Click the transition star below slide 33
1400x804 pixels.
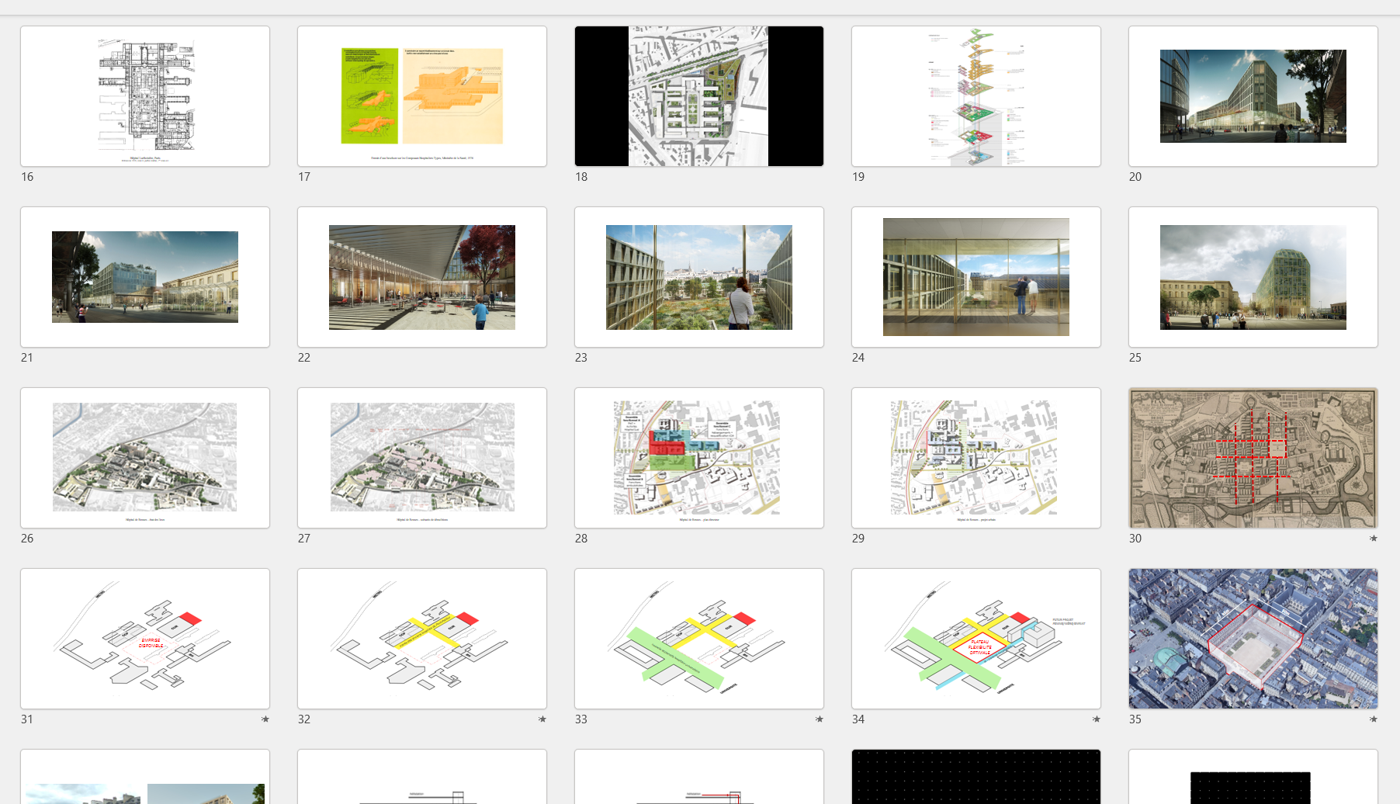(820, 719)
